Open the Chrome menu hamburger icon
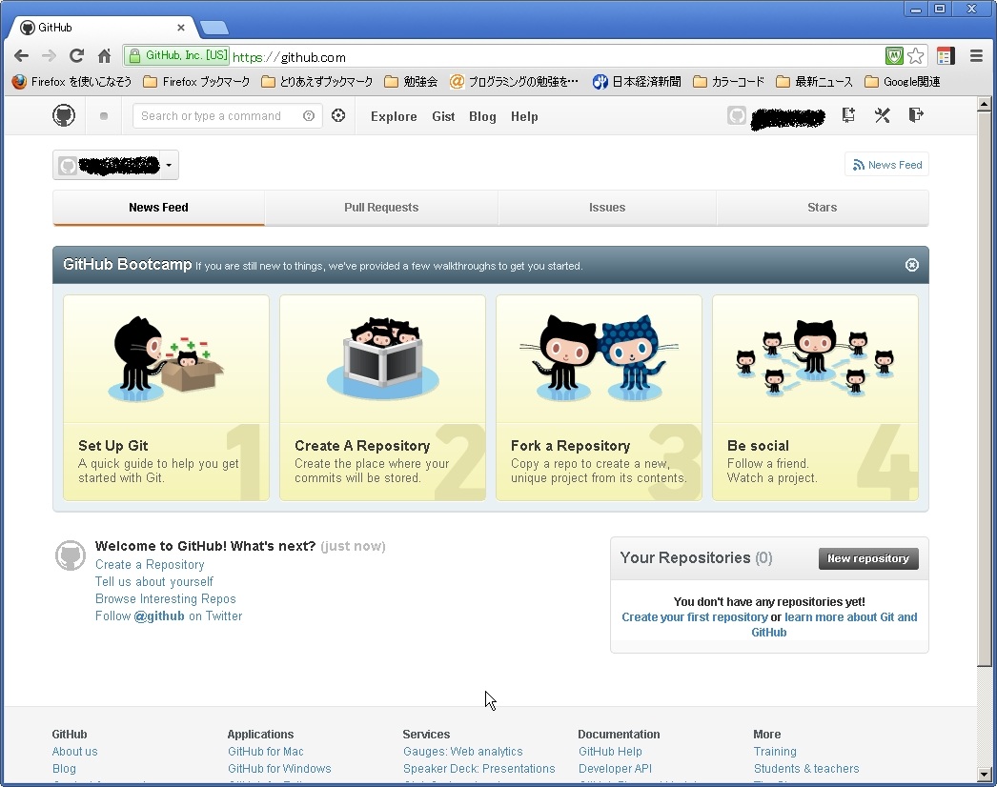 [x=977, y=56]
